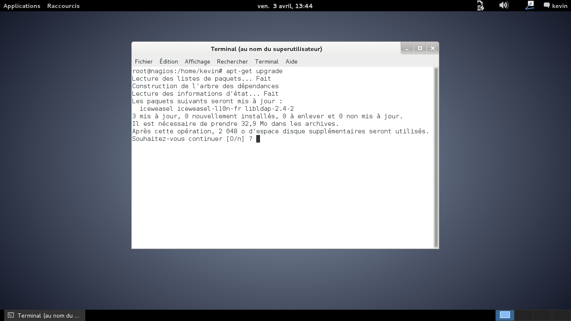The width and height of the screenshot is (571, 321).
Task: Select the first active workspace in switcher
Action: (x=505, y=315)
